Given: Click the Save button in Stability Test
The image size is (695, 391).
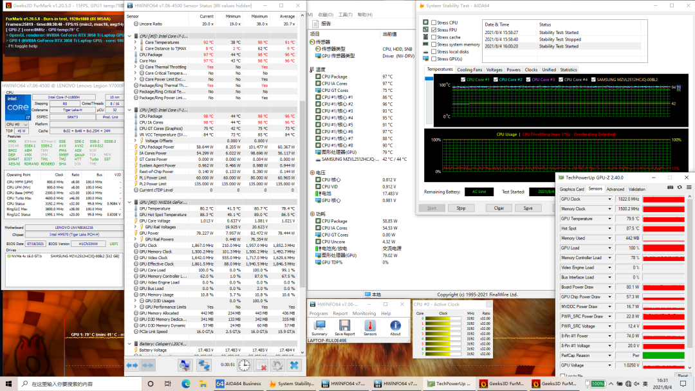Looking at the screenshot, I should 528,208.
